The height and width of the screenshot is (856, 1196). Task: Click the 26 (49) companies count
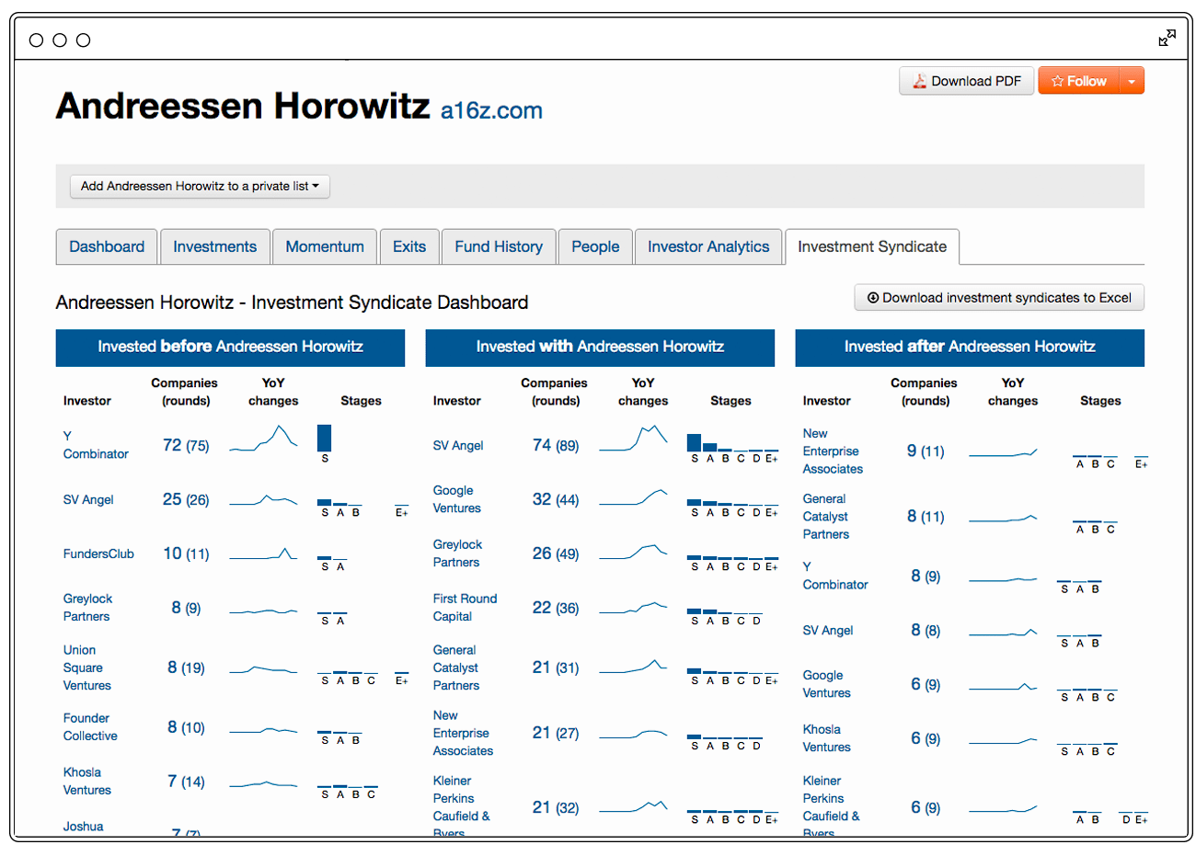coord(556,554)
